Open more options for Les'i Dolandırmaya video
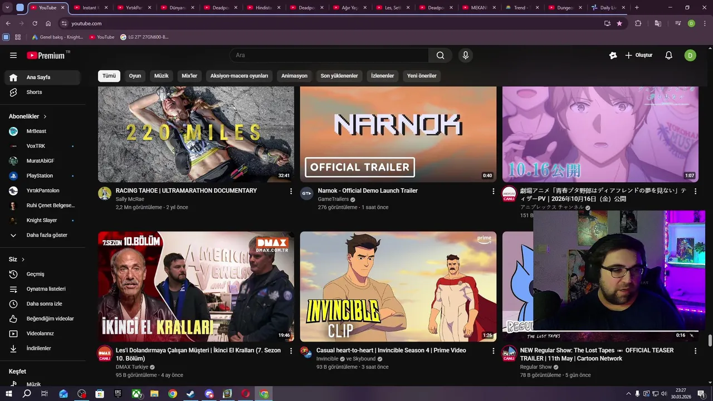The height and width of the screenshot is (401, 713). tap(291, 351)
